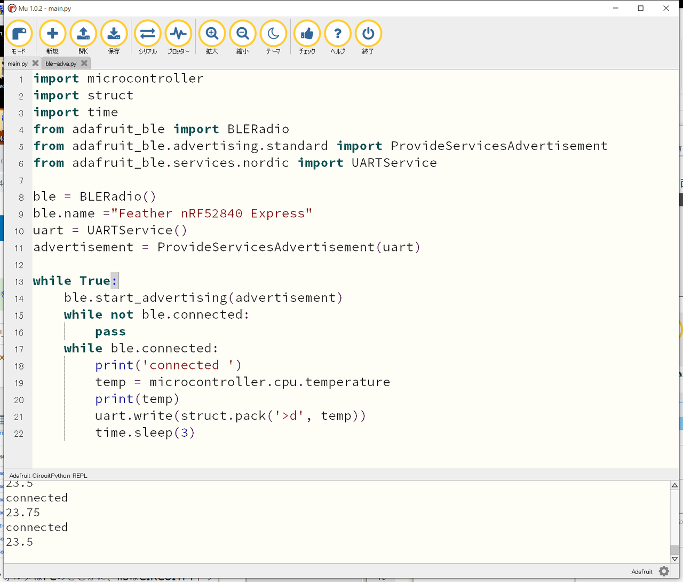Quit Mu using the 終了 icon
This screenshot has height=582, width=683.
(368, 33)
